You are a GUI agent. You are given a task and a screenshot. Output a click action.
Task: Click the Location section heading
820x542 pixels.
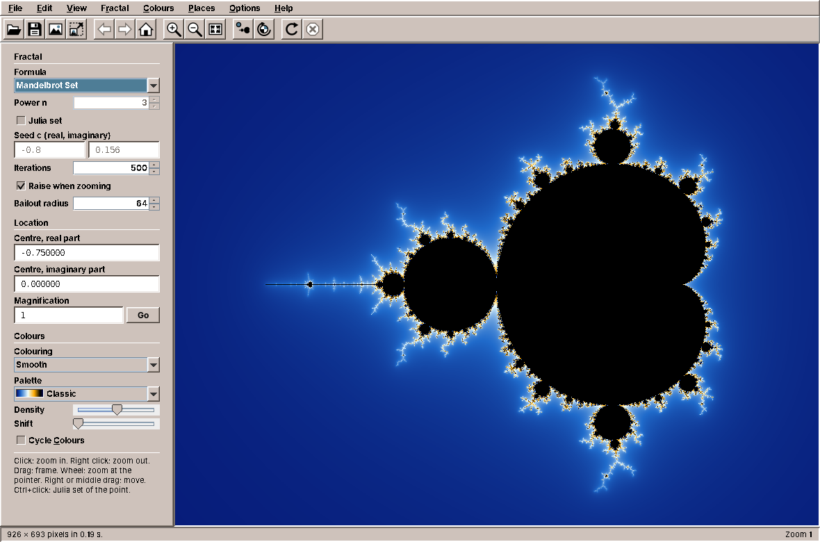click(31, 222)
